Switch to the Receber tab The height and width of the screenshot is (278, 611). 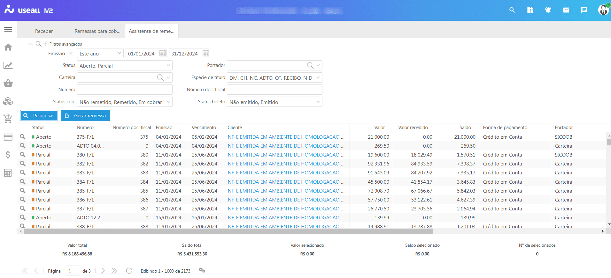(44, 31)
